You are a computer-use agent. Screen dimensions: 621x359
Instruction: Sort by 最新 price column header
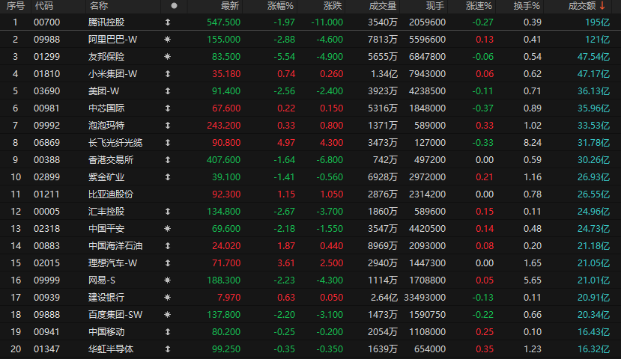pos(230,6)
